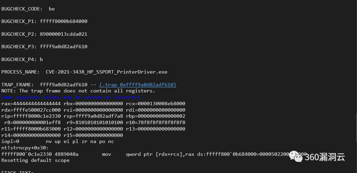This screenshot has width=357, height=173.
Task: Click the rip=fffff8000c1e2330 register value
Action: coord(31,116)
